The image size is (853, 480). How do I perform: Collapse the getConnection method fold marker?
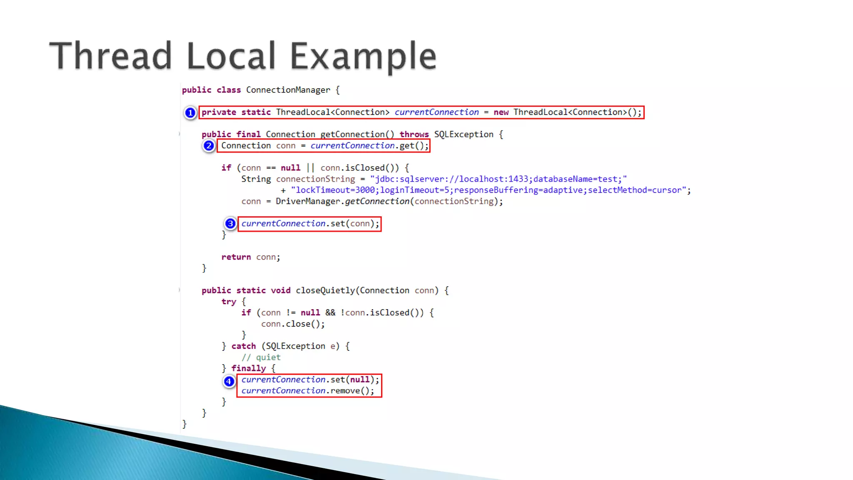[x=180, y=134]
